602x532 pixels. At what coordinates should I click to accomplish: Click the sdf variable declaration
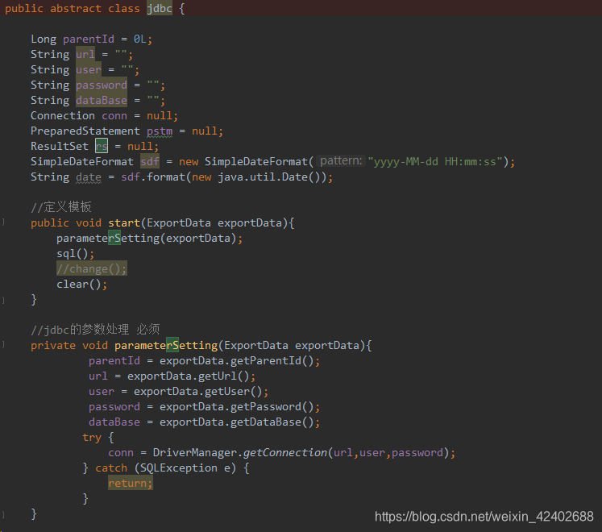[x=150, y=162]
